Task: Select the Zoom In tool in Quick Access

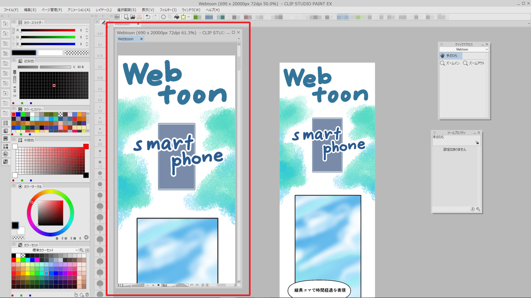Action: (x=450, y=63)
